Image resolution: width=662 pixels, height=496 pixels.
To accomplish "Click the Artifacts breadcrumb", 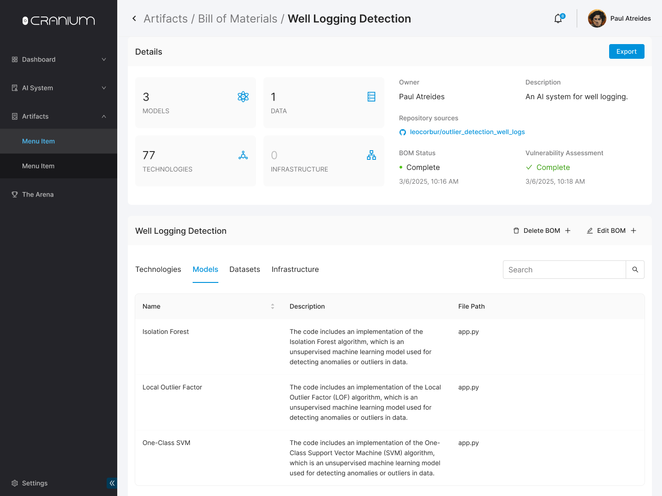I will pos(165,18).
